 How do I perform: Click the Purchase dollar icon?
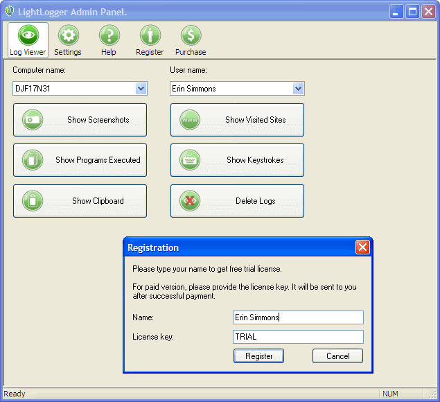(191, 35)
